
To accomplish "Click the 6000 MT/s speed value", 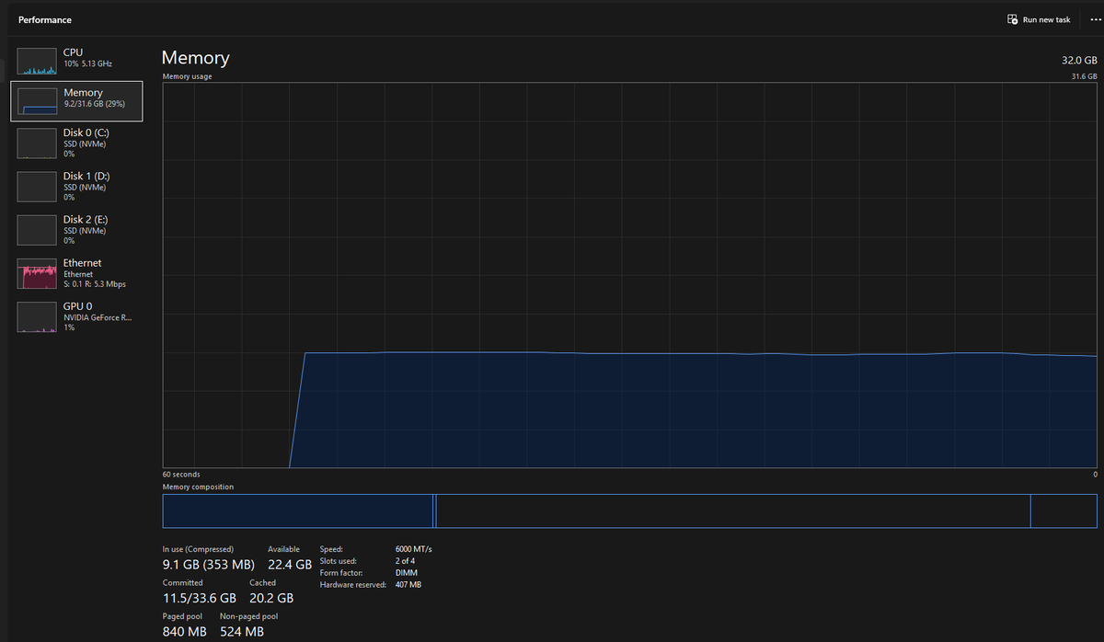I will [x=413, y=549].
